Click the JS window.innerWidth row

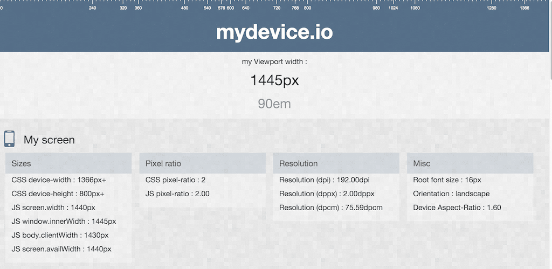64,221
